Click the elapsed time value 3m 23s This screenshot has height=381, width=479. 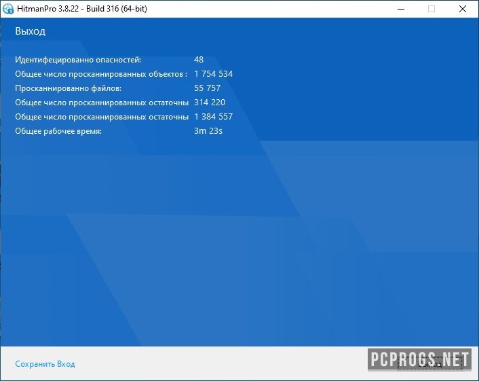(x=208, y=131)
